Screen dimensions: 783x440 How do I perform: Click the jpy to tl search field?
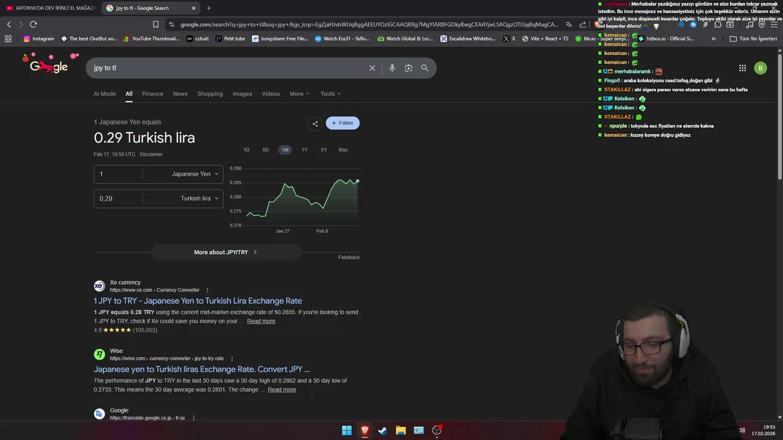(x=226, y=68)
